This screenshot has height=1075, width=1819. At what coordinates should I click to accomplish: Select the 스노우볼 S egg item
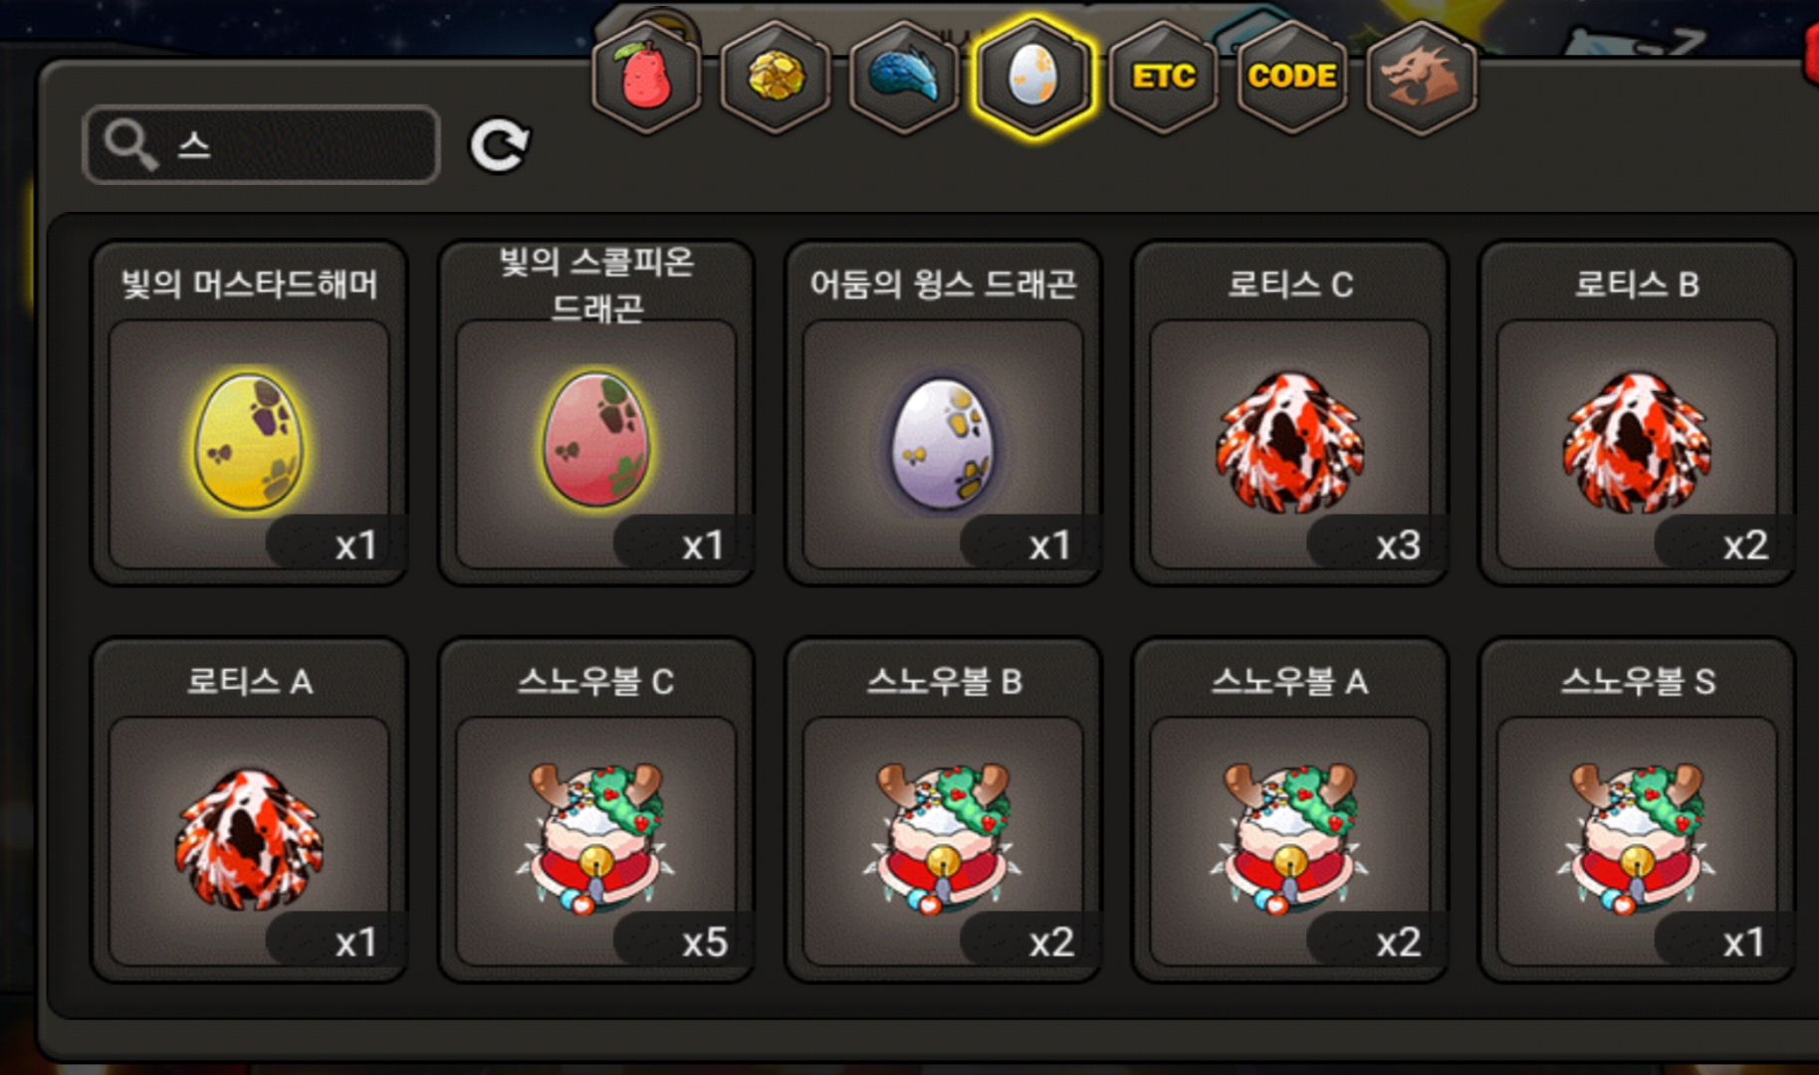[1637, 809]
